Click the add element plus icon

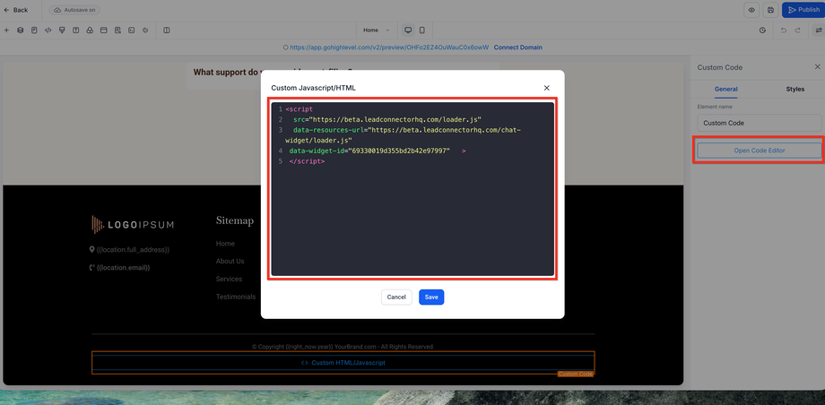(x=6, y=30)
